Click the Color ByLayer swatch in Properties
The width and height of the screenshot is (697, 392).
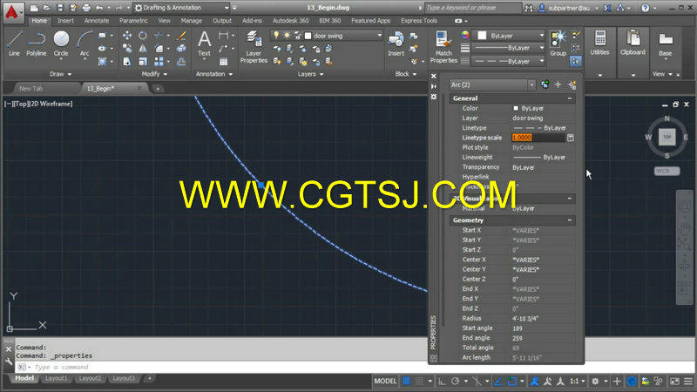coord(516,108)
